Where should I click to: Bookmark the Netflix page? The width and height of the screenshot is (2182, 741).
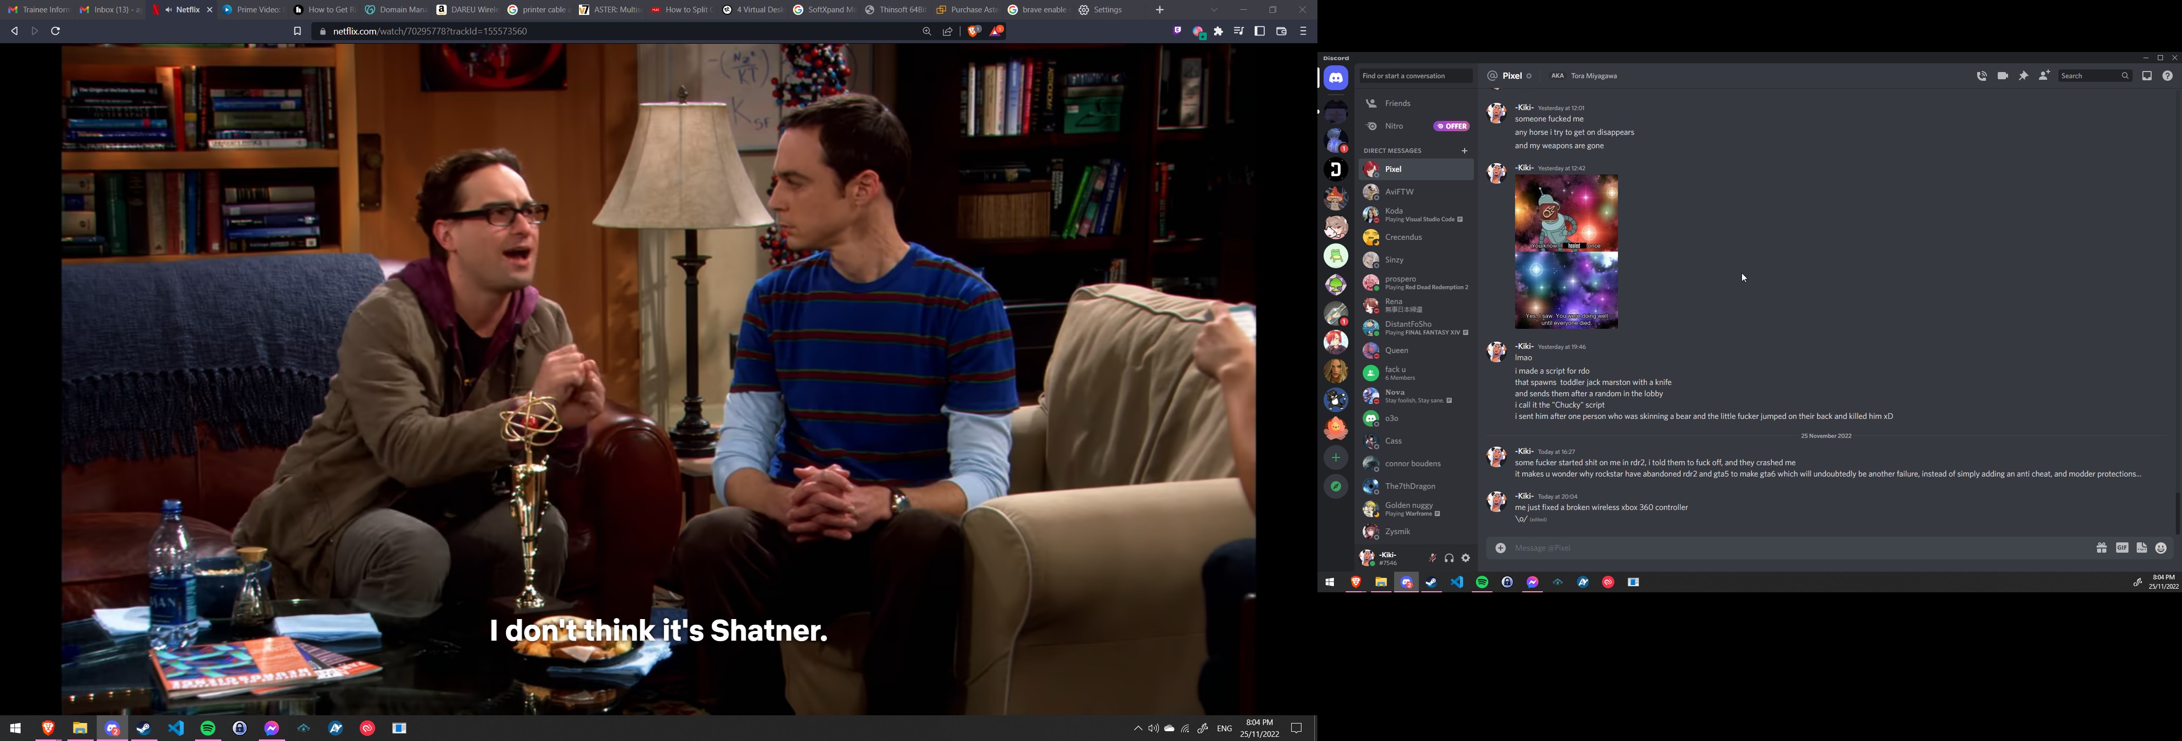[297, 31]
